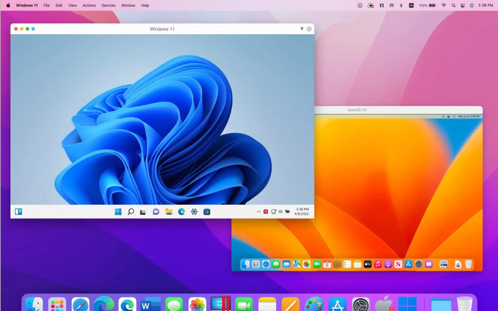Screen dimensions: 498x311
Task: Open the Actions menu
Action: pos(89,6)
